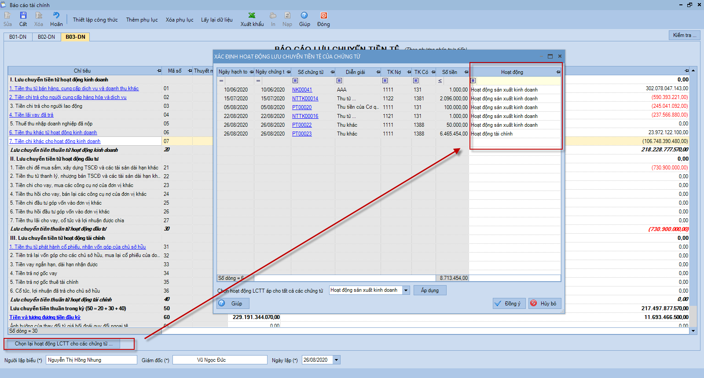The image size is (704, 378).
Task: Open the Số tiền less-or-equal filter operator
Action: tap(440, 81)
